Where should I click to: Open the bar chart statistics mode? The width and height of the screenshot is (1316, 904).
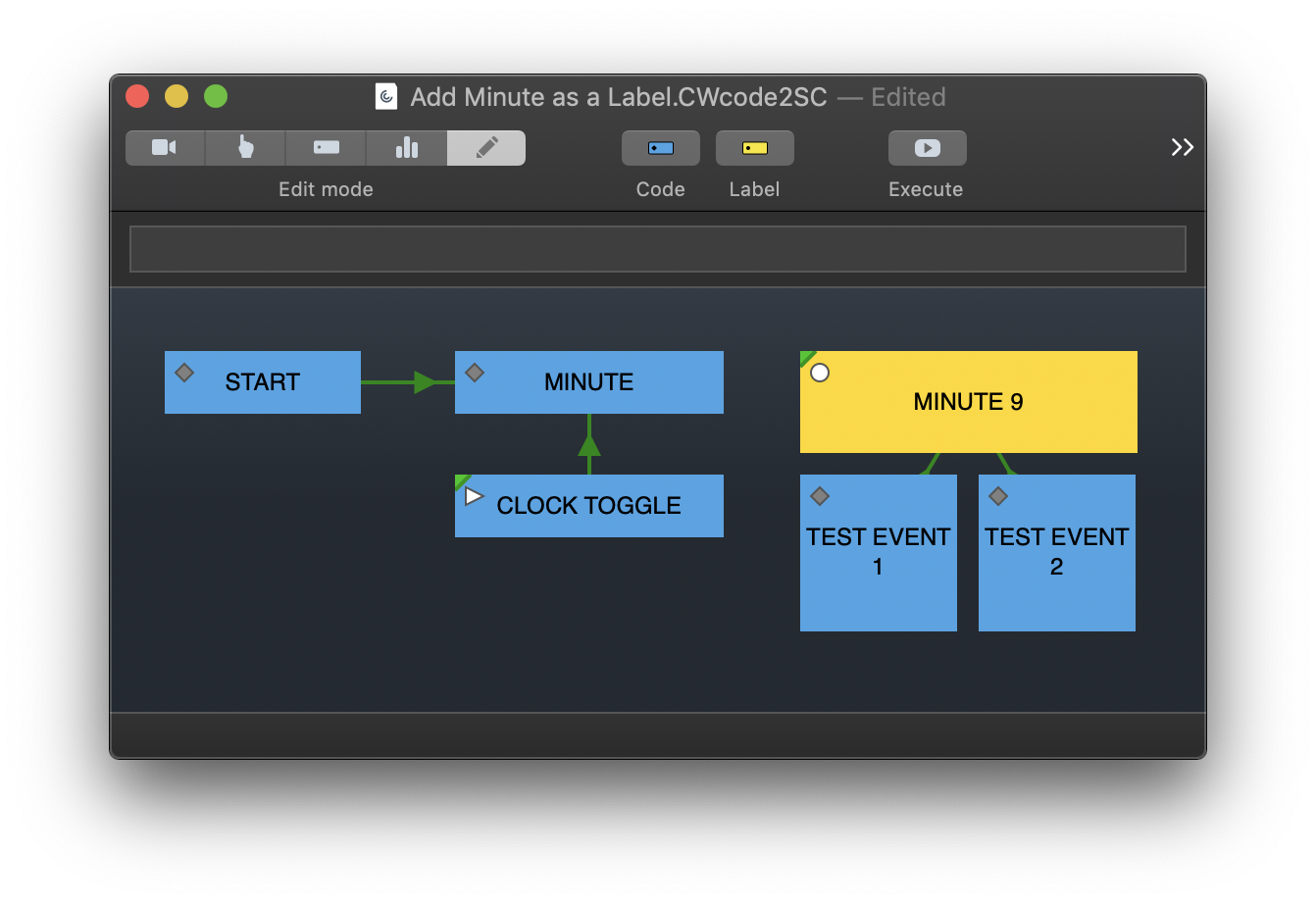tap(406, 148)
